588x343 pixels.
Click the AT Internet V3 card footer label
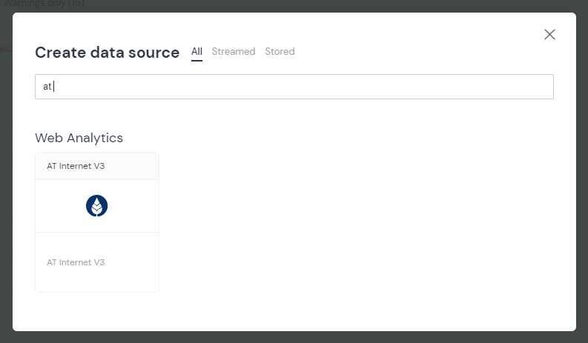pyautogui.click(x=76, y=262)
